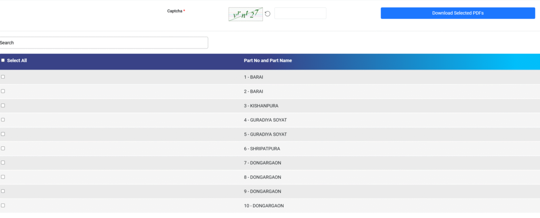Focus the Search box above the table
The image size is (540, 218).
pyautogui.click(x=103, y=43)
